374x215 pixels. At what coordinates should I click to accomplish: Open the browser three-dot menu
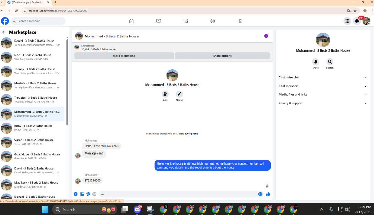tap(372, 11)
